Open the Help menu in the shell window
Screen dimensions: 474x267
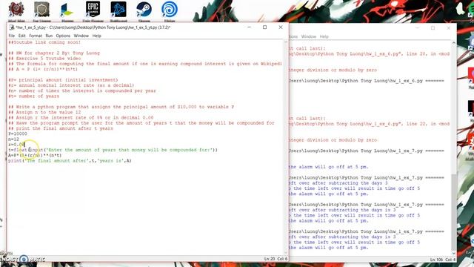coord(324,36)
